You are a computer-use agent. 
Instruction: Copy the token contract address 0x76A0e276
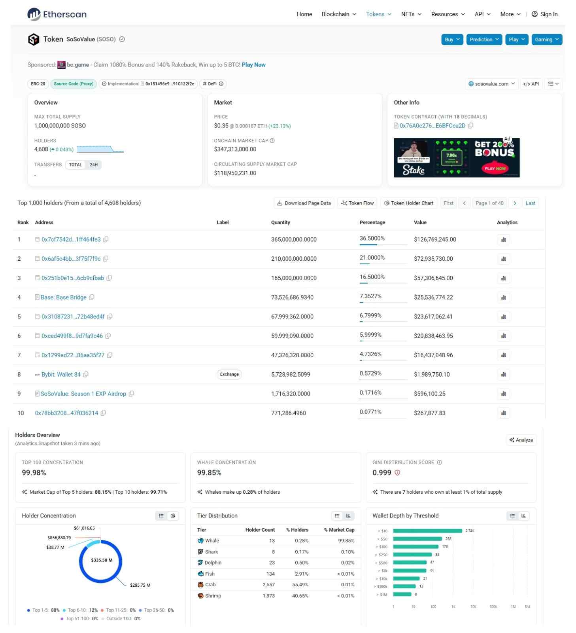click(x=471, y=126)
